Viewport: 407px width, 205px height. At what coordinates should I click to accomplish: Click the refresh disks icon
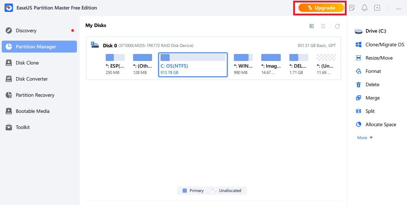(337, 26)
